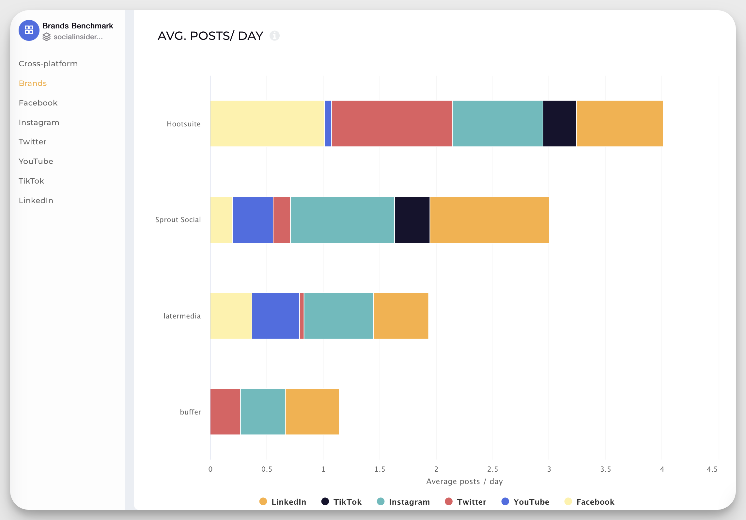This screenshot has height=520, width=746.
Task: Click the buffer axis label
Action: coord(191,412)
